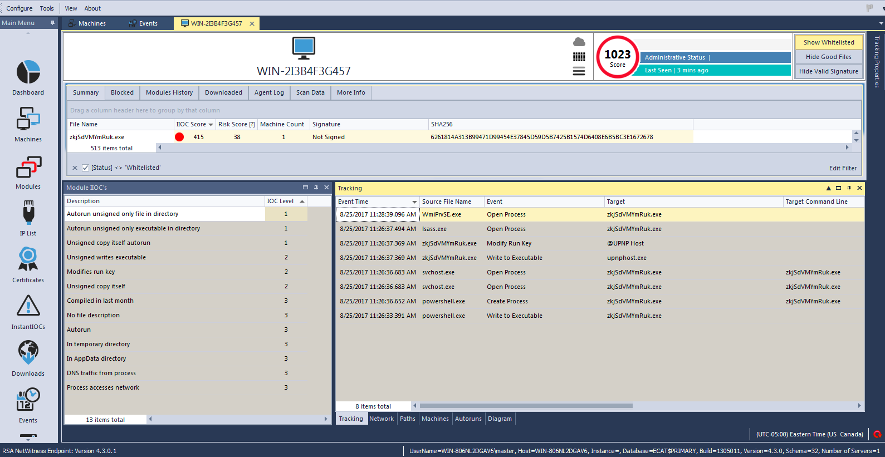This screenshot has width=885, height=457.
Task: Click the Hide Good Files button
Action: pos(828,57)
